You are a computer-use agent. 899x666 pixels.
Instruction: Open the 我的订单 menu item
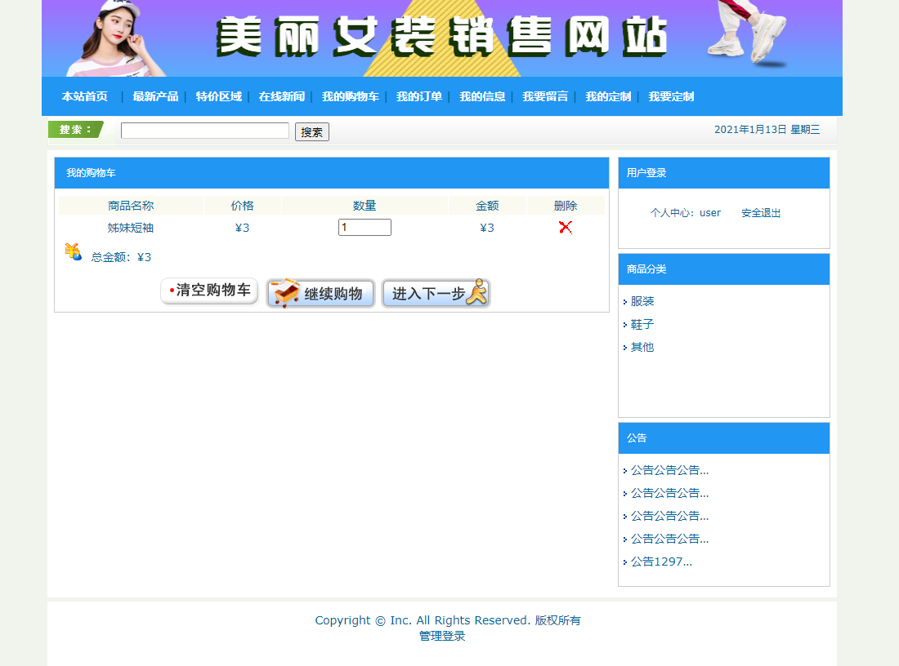coord(419,96)
